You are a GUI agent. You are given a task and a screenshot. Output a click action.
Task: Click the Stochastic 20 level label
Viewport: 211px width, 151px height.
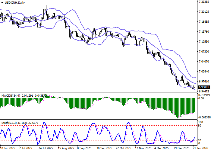pos(200,140)
